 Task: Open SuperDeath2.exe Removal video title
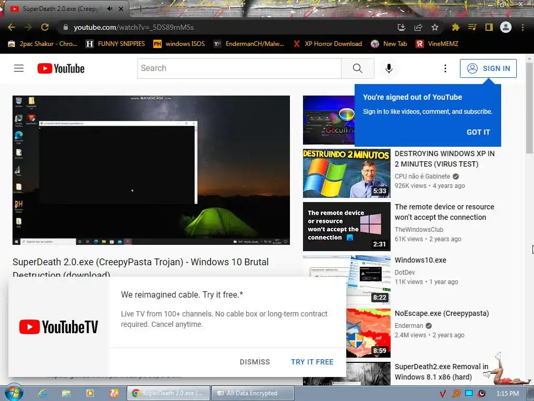pyautogui.click(x=441, y=372)
